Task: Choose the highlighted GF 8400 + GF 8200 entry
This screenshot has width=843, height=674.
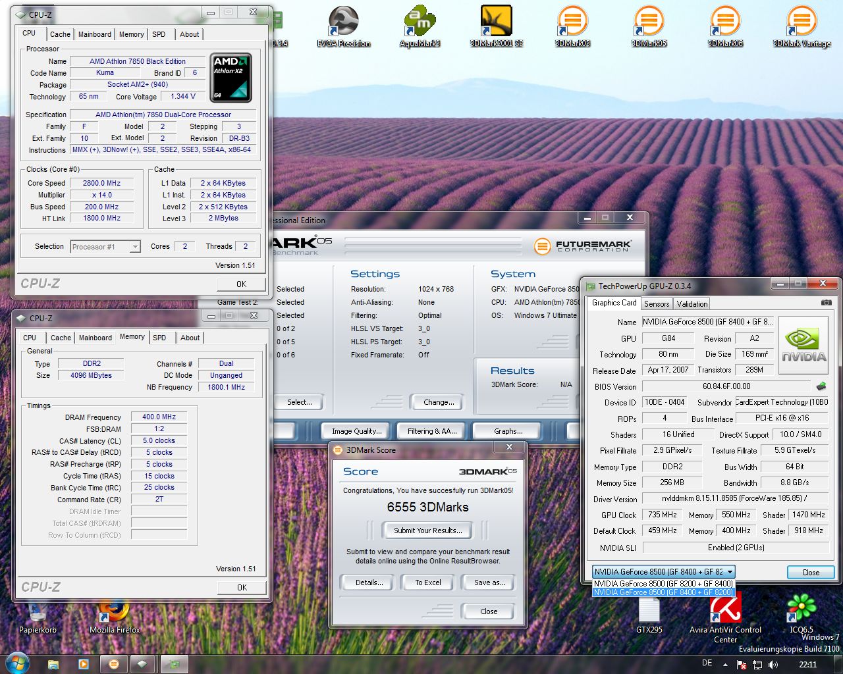Action: 663,592
